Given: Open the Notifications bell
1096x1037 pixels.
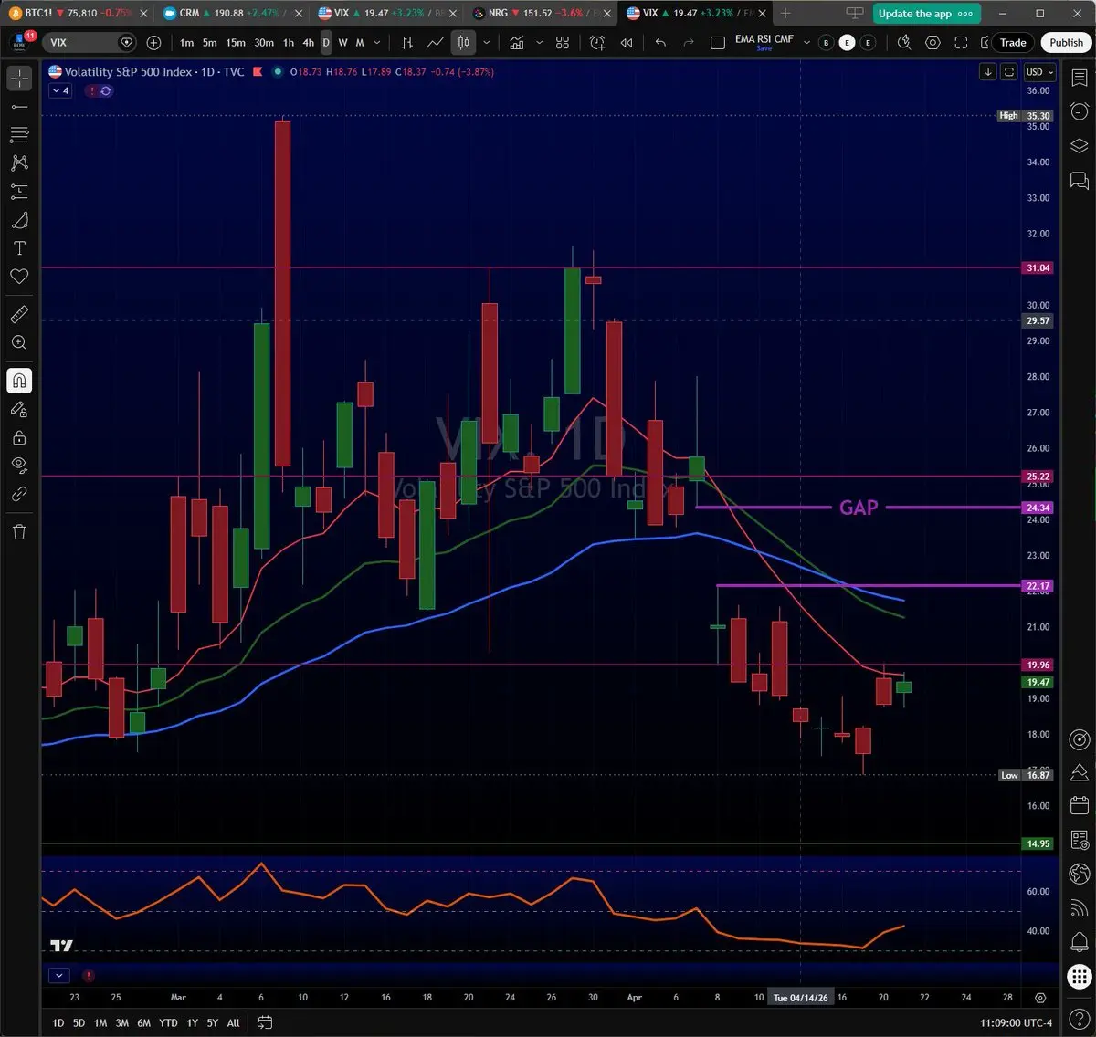Looking at the screenshot, I should pyautogui.click(x=1080, y=941).
